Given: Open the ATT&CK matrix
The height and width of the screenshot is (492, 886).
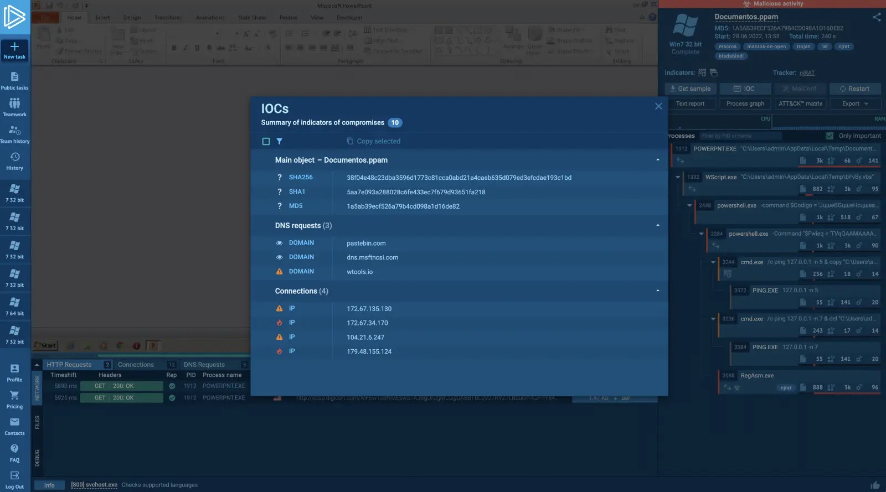Looking at the screenshot, I should (x=800, y=103).
